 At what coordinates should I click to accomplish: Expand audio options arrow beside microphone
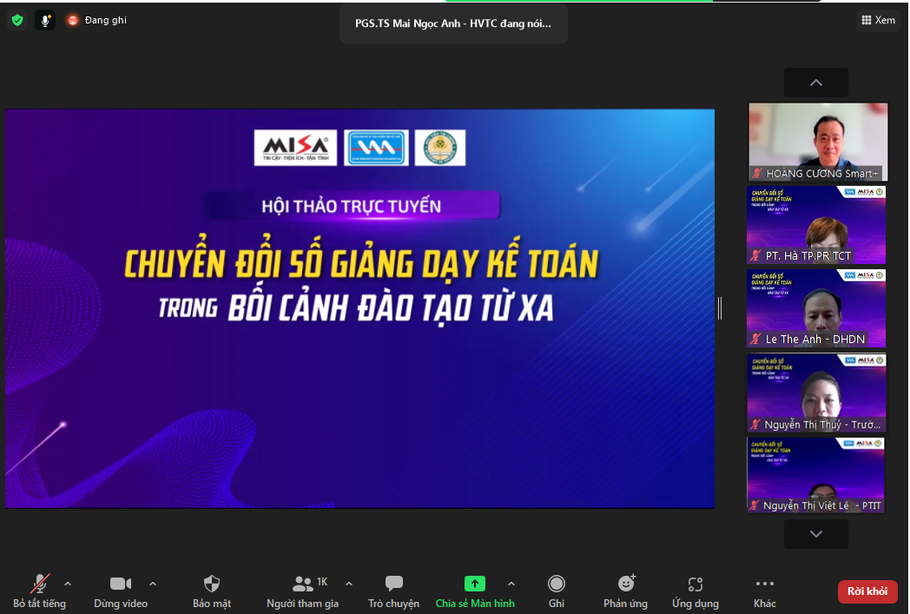pyautogui.click(x=68, y=584)
